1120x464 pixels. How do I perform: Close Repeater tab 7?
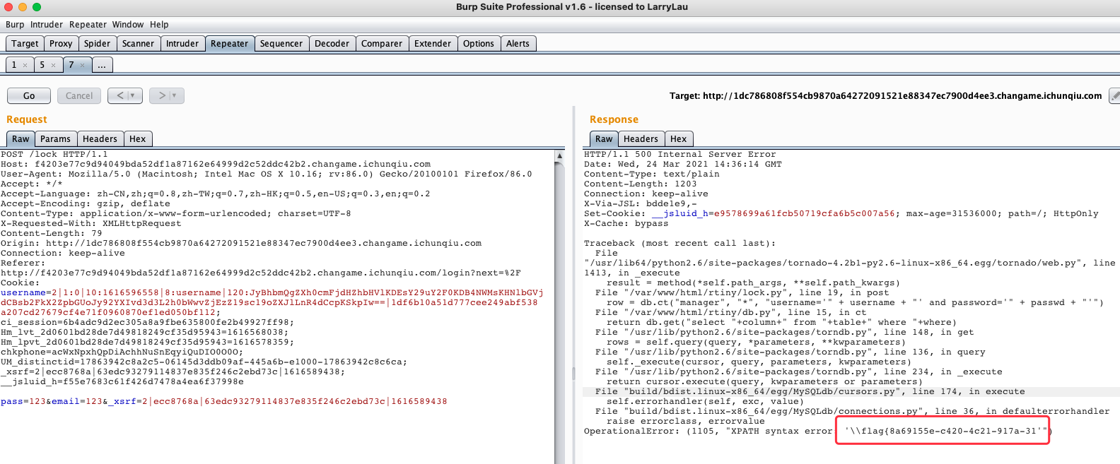82,66
